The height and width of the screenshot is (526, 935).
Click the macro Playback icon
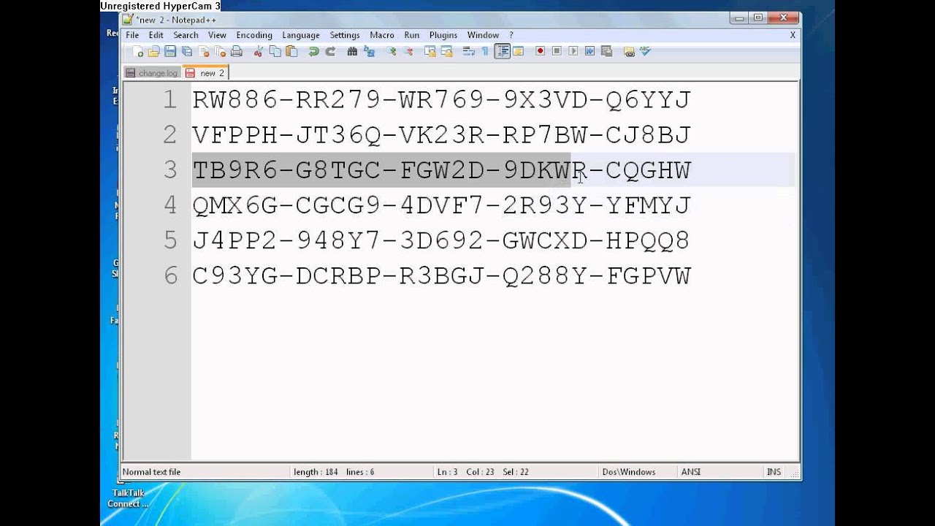(x=573, y=51)
